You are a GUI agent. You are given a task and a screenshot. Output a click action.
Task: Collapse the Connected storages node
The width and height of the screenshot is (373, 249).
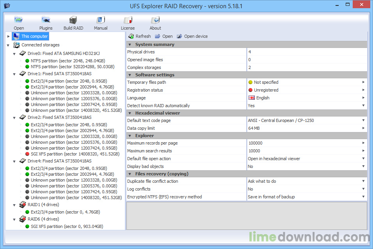pyautogui.click(x=8, y=45)
